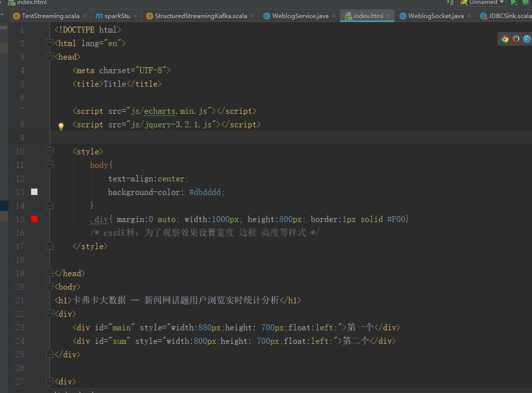Click the StructuredStreamingKafka.scala file icon
532x393 pixels.
pos(149,16)
